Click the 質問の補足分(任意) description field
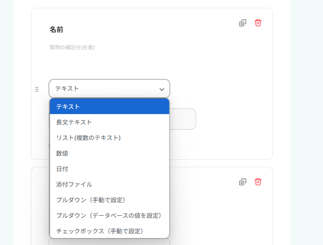 click(x=72, y=48)
